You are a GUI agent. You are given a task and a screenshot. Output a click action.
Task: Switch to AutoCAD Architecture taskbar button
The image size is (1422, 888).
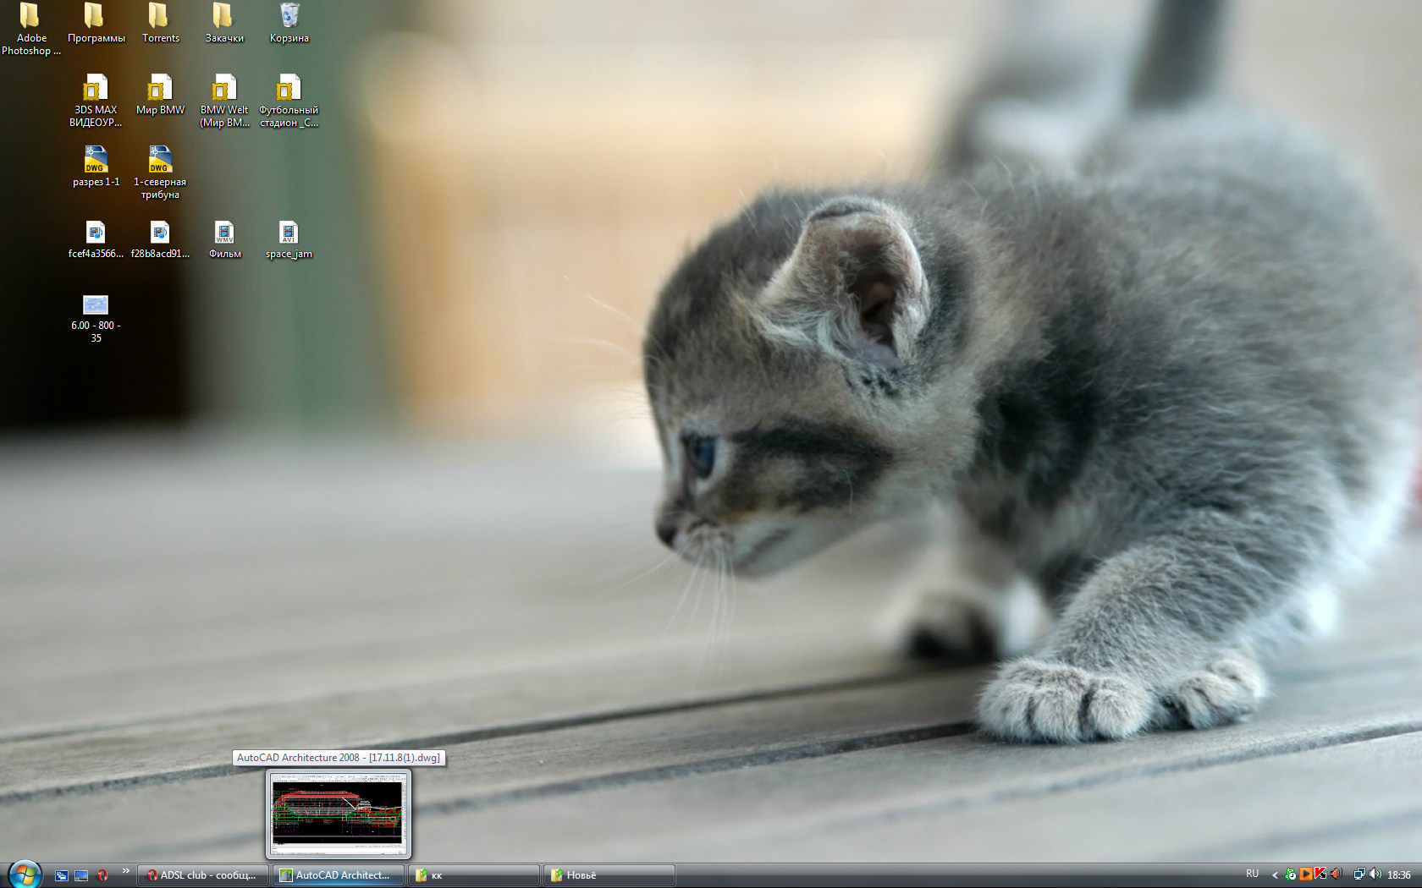pyautogui.click(x=339, y=875)
